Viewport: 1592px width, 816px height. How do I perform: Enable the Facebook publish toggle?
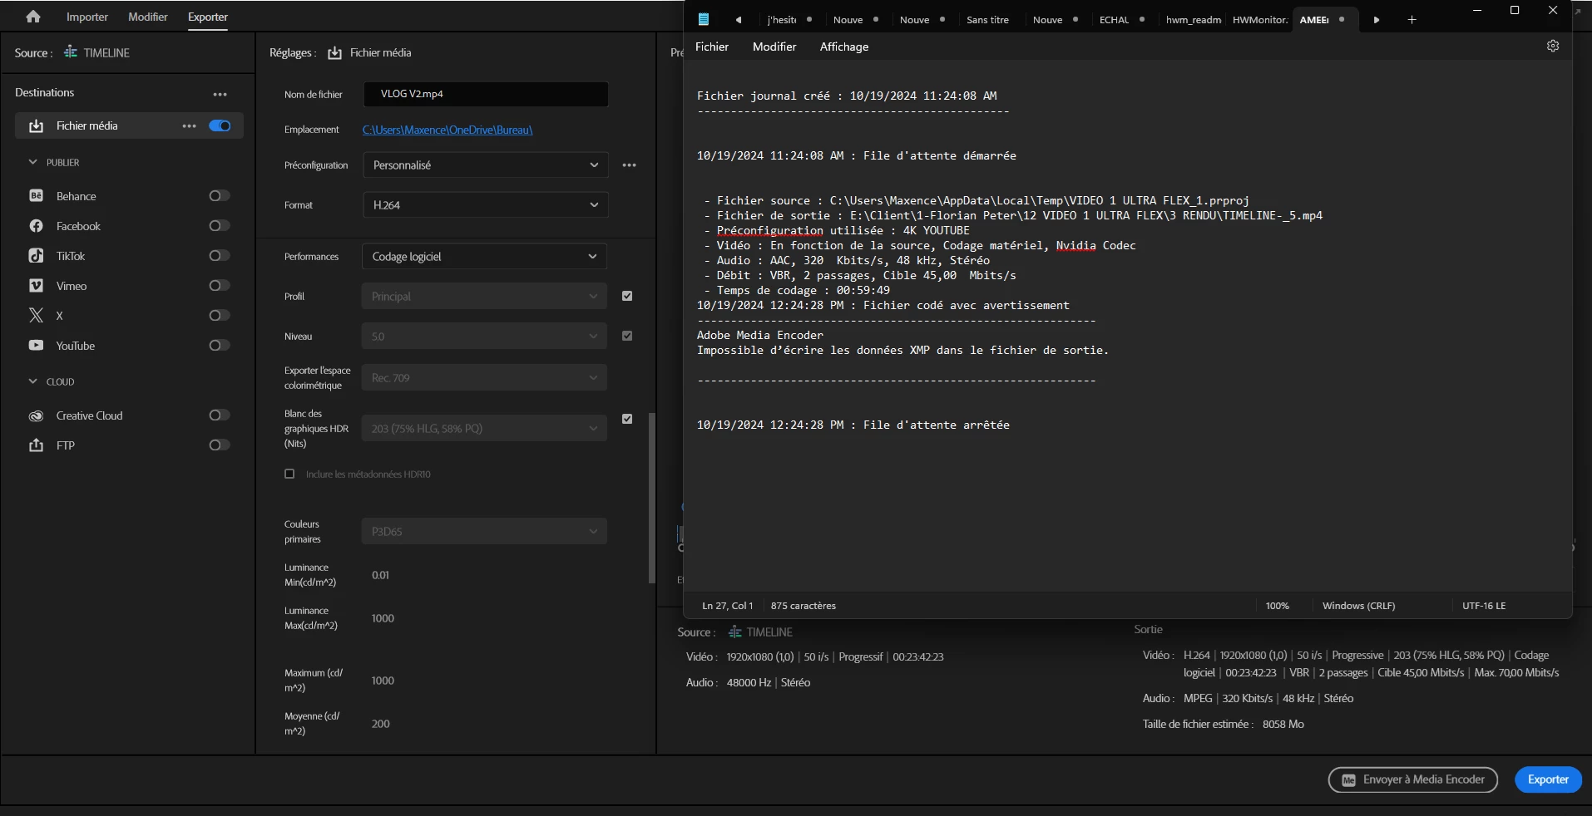(x=220, y=226)
